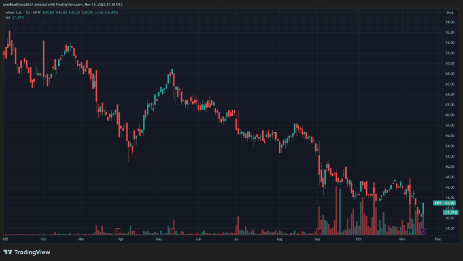
Task: Click the TradingView logo in the footer
Action: tap(27, 252)
